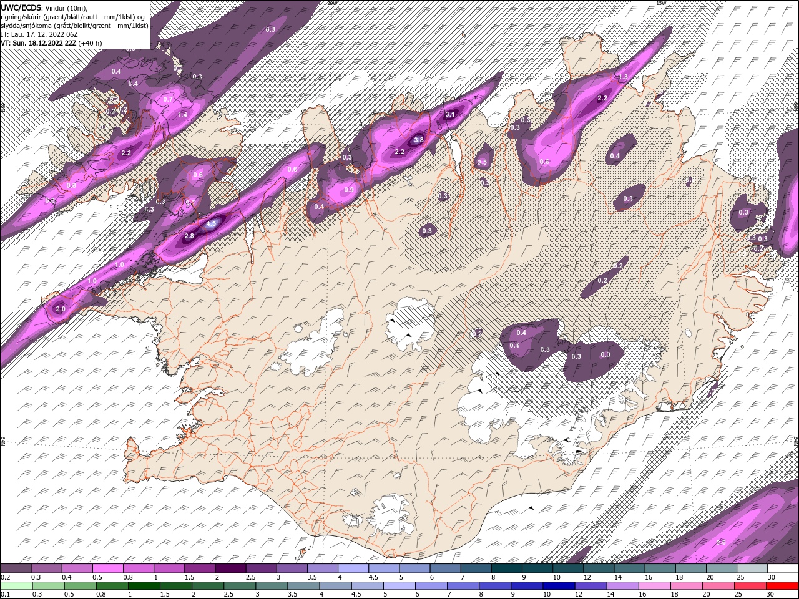Click the 15W longitude label at top

pyautogui.click(x=661, y=3)
